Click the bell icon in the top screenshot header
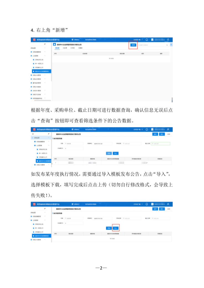 click(147, 40)
